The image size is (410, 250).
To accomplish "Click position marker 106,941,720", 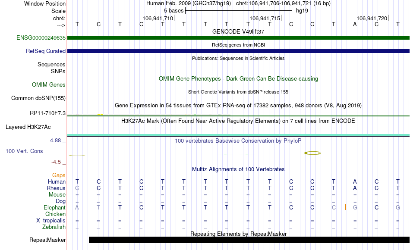I will 372,18.
